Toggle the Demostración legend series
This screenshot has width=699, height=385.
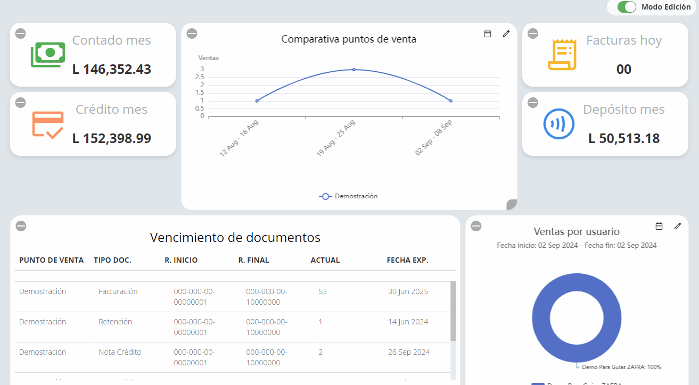coord(349,196)
